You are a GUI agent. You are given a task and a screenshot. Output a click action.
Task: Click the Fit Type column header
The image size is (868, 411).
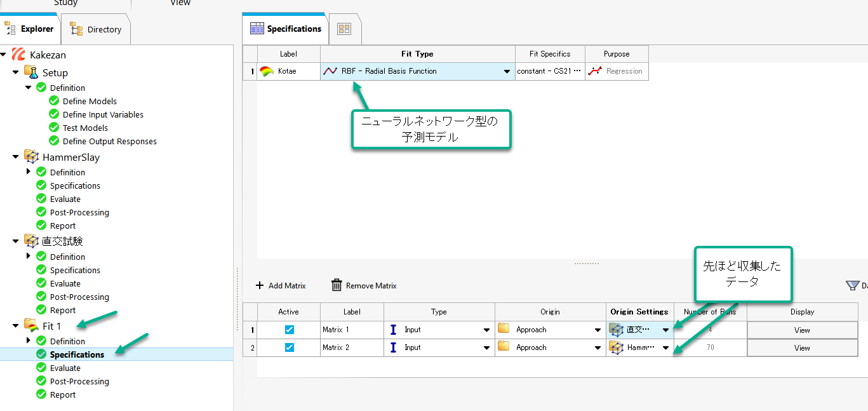click(x=417, y=54)
